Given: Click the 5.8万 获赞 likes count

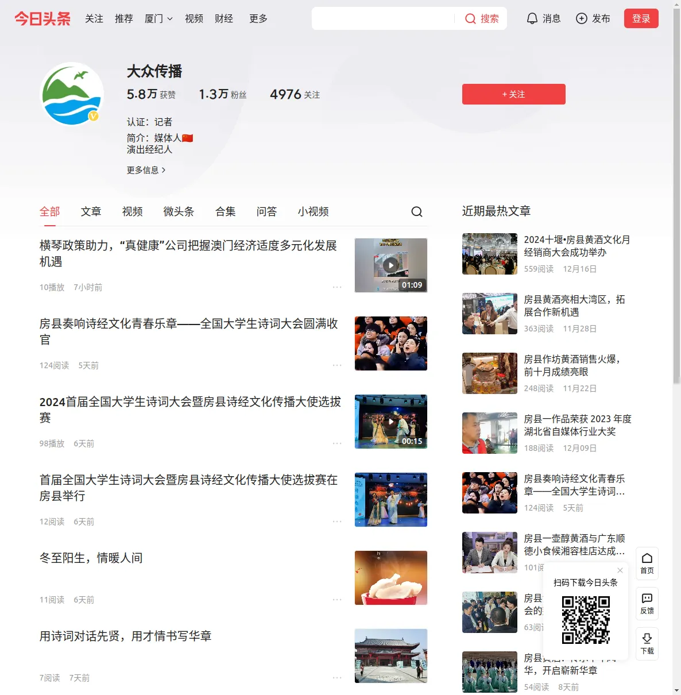Looking at the screenshot, I should [x=152, y=94].
